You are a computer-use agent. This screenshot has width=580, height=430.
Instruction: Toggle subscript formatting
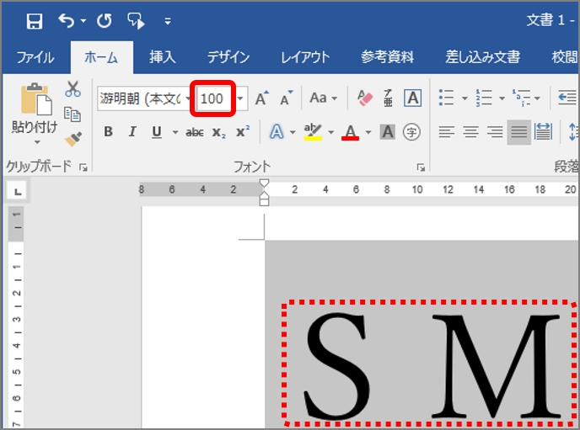point(218,132)
